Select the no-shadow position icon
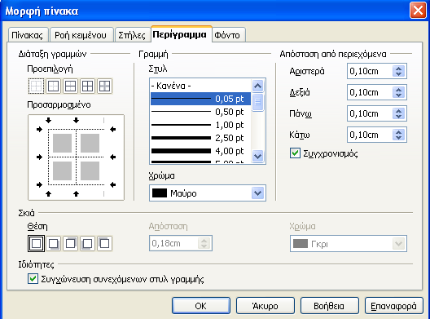 pos(36,243)
